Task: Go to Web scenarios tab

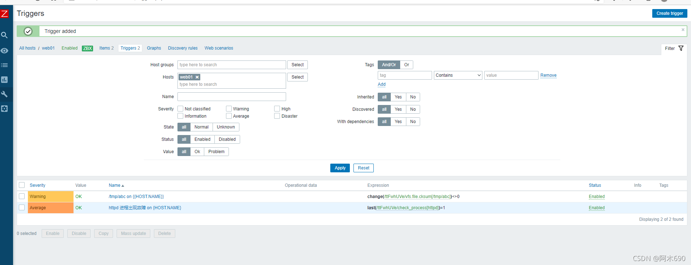Action: pyautogui.click(x=219, y=48)
